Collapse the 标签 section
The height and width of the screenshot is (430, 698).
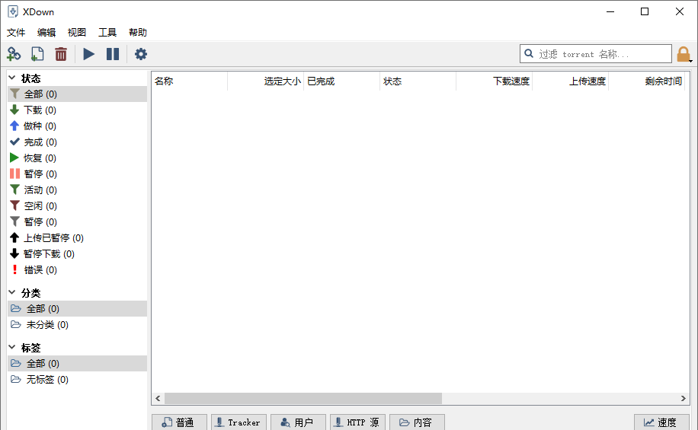pos(12,347)
